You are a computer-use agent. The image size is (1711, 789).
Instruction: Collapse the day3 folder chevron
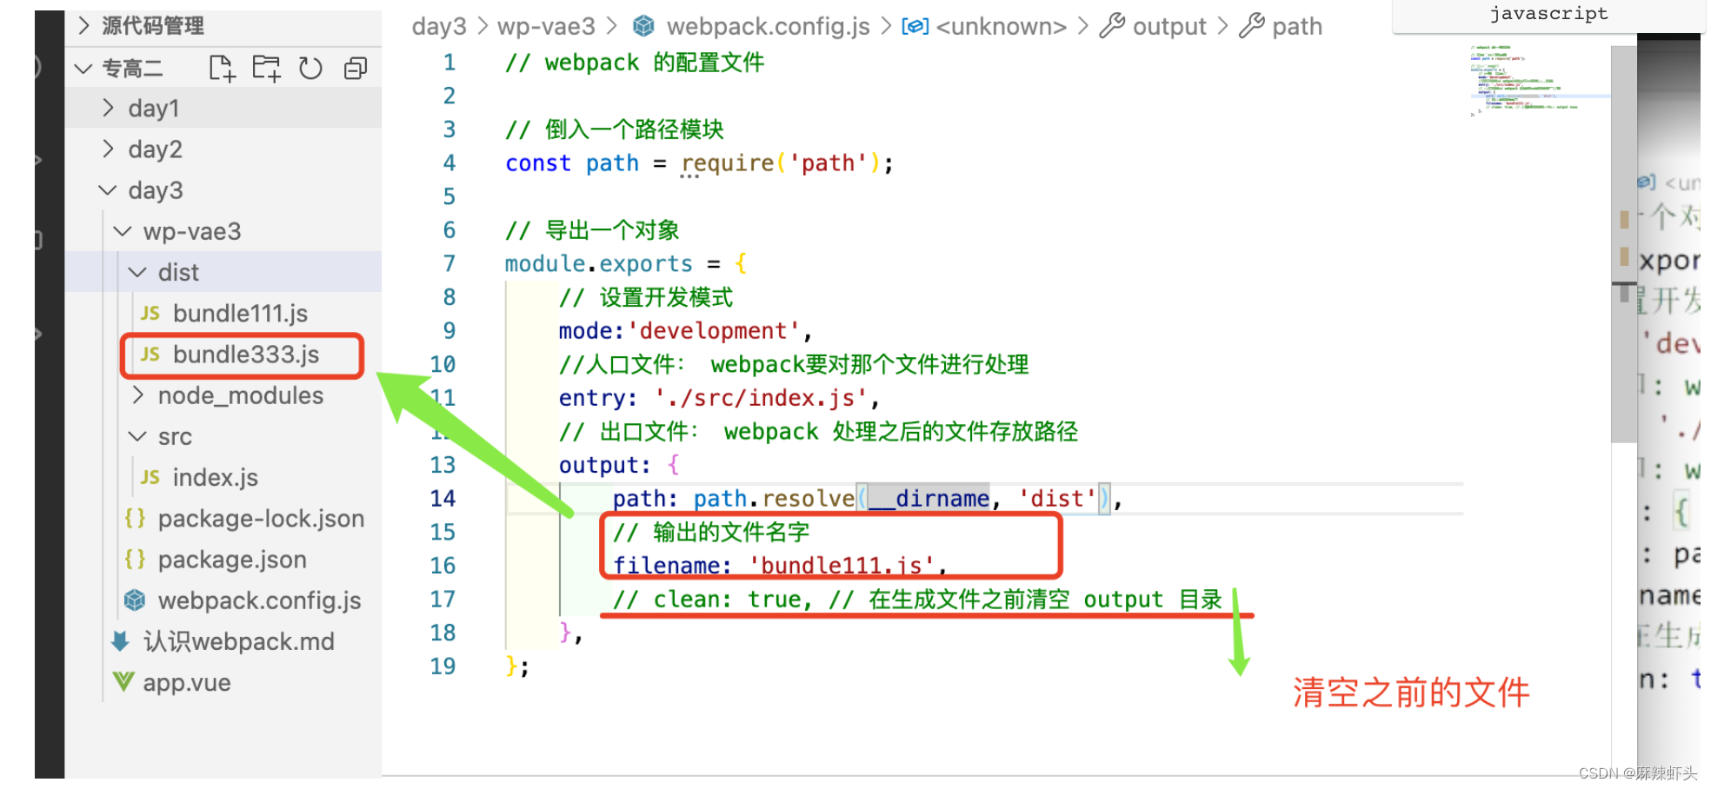(x=108, y=190)
